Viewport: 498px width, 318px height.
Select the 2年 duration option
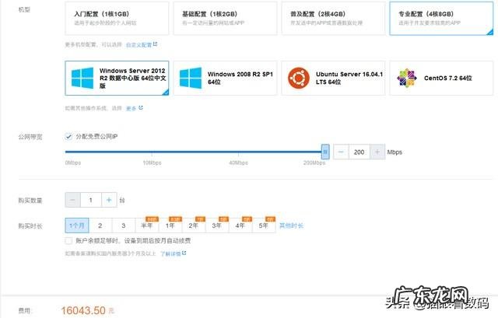click(x=194, y=225)
